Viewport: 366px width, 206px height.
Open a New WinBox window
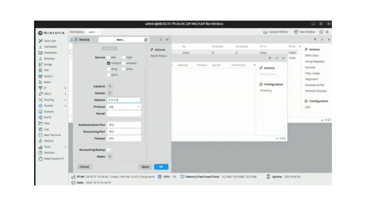[x=305, y=32]
